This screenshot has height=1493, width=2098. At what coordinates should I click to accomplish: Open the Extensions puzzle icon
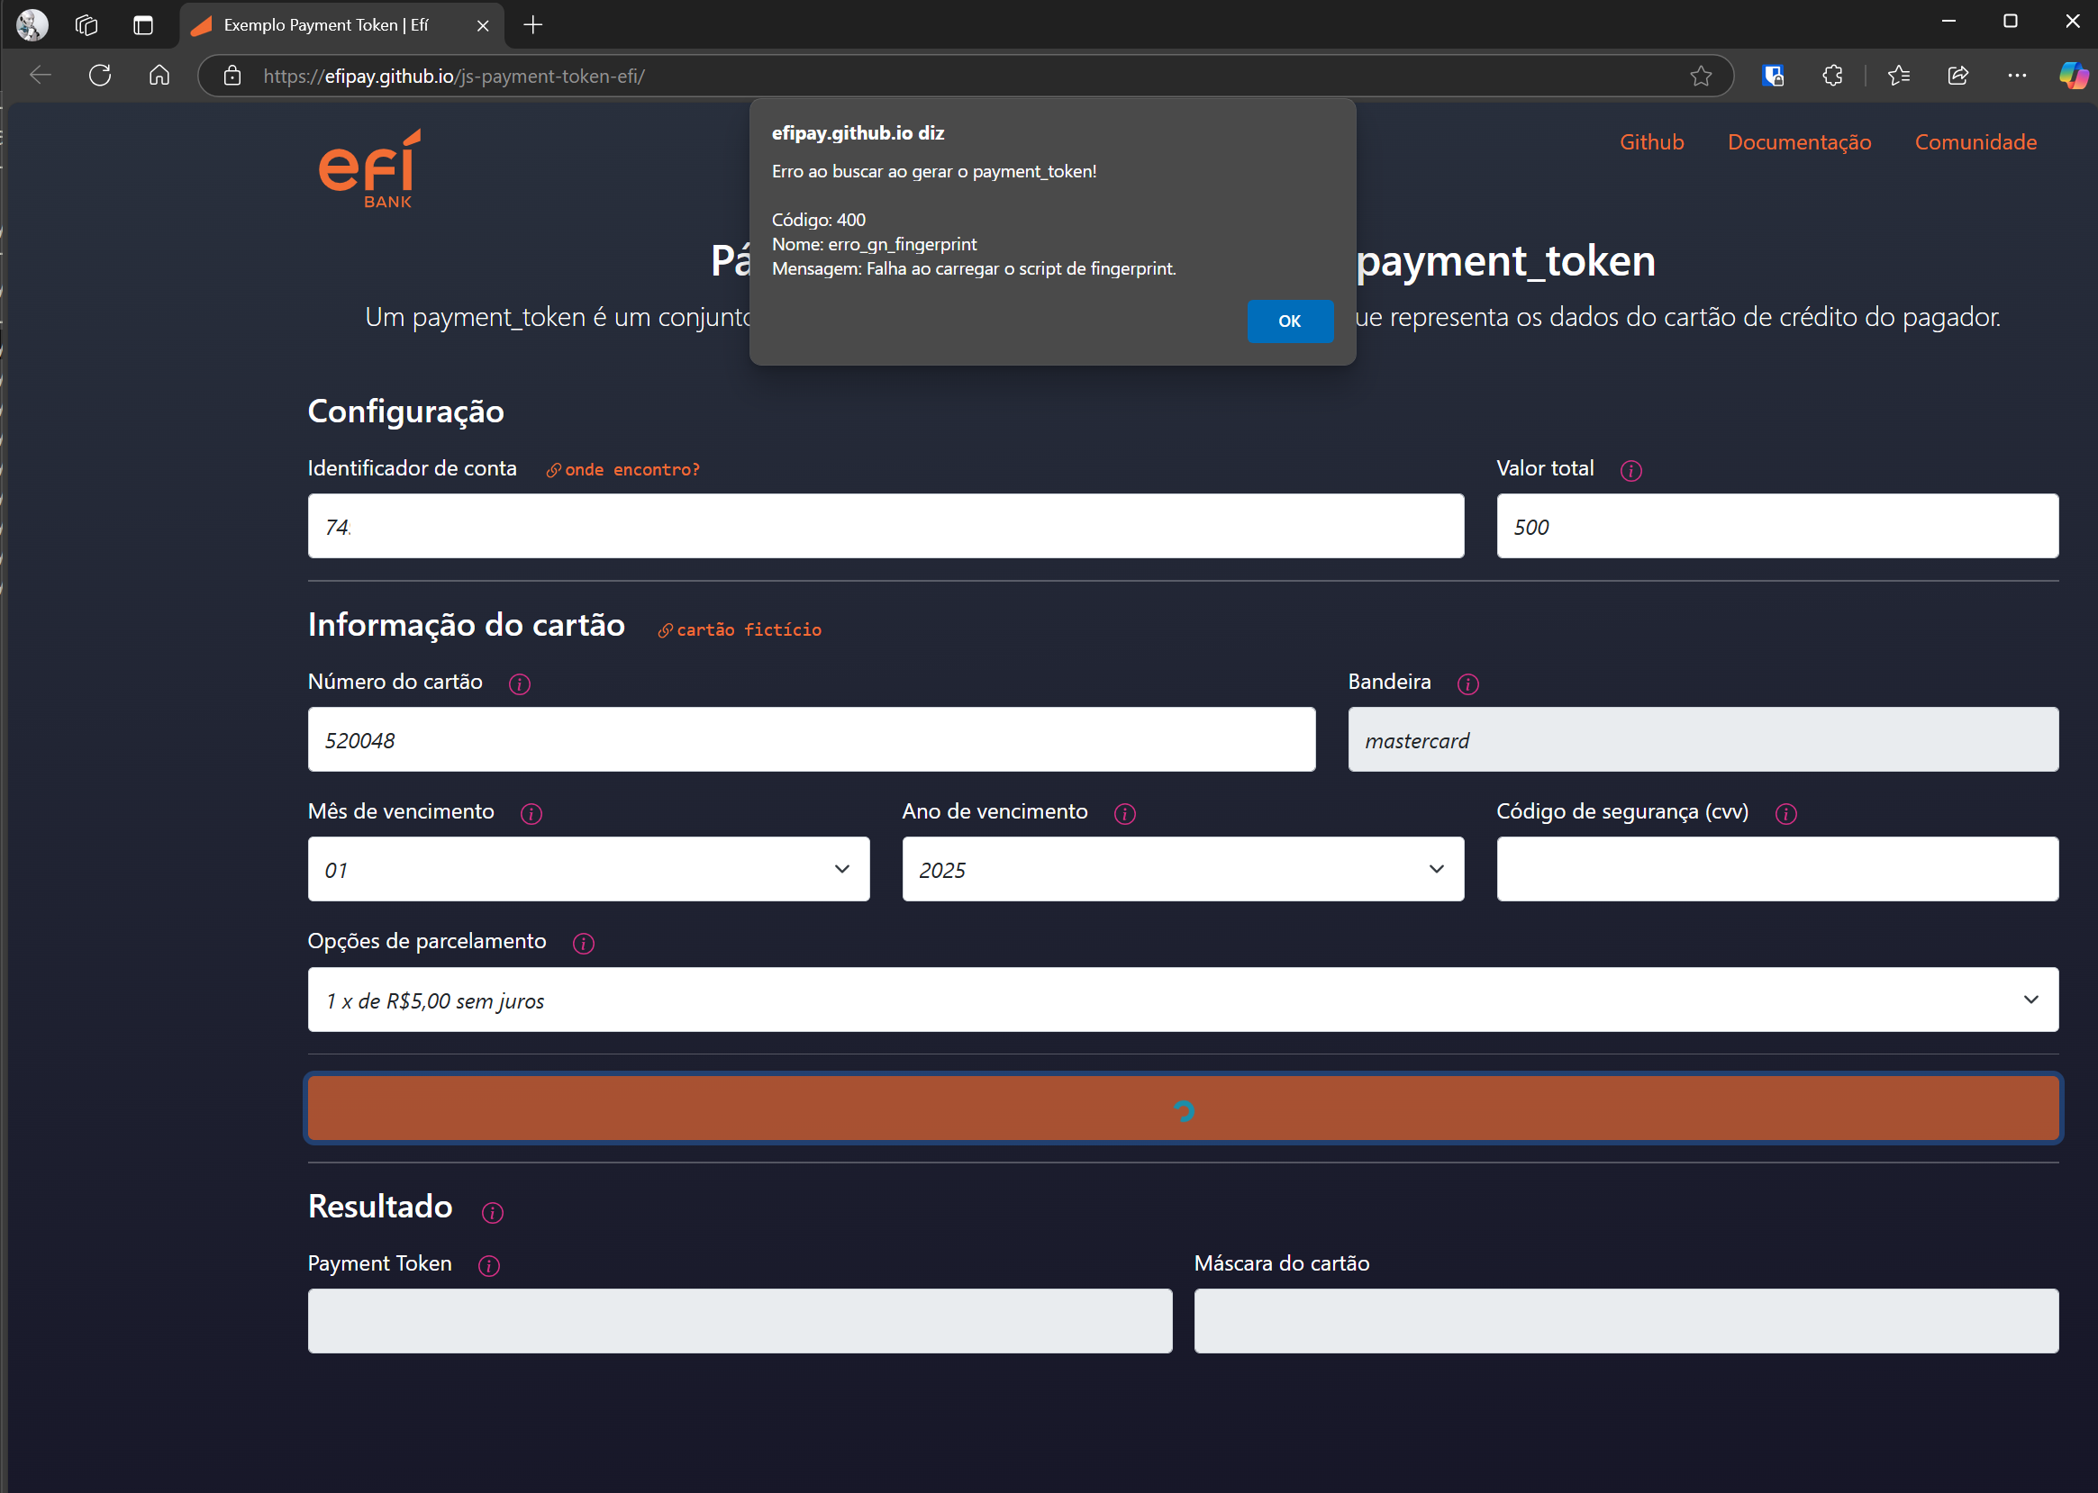pos(1832,76)
